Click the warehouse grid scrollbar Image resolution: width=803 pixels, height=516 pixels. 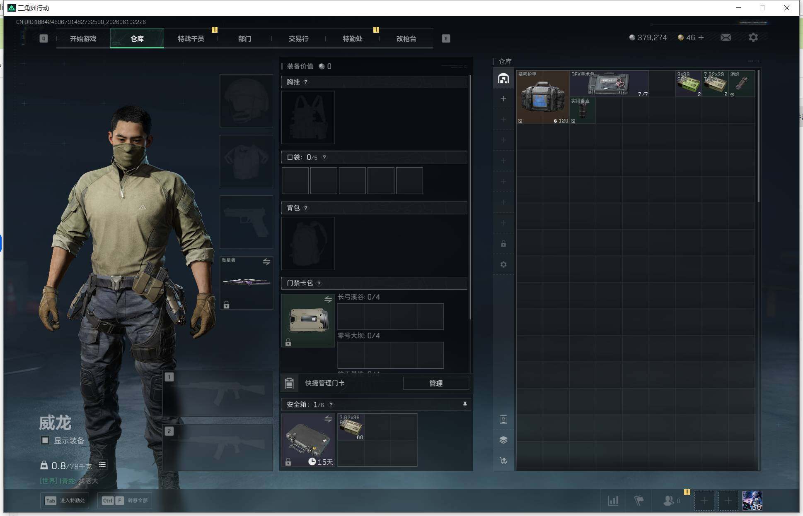[x=758, y=136]
